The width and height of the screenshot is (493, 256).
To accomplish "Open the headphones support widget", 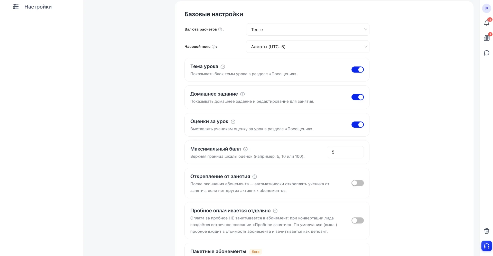I will tap(487, 246).
